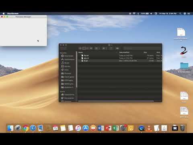Select Music in Finder sidebar
193x145 pixels.
[x=66, y=63]
